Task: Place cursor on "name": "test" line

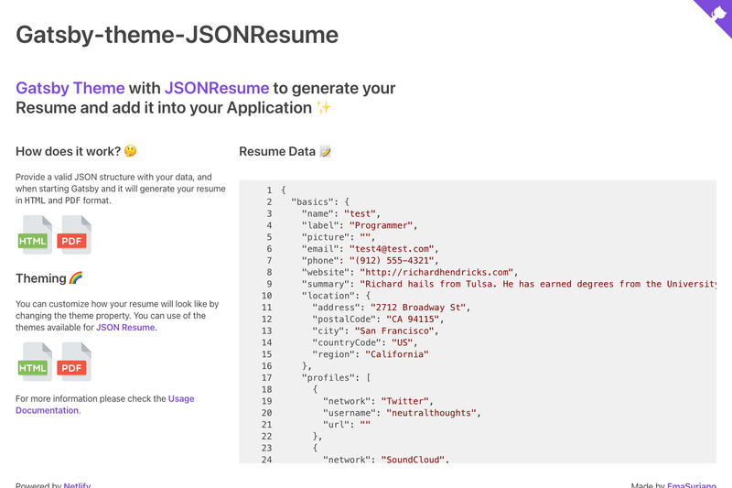Action: click(340, 213)
